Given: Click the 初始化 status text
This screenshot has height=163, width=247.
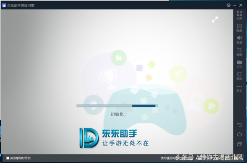Looking at the screenshot, I should [x=117, y=114].
